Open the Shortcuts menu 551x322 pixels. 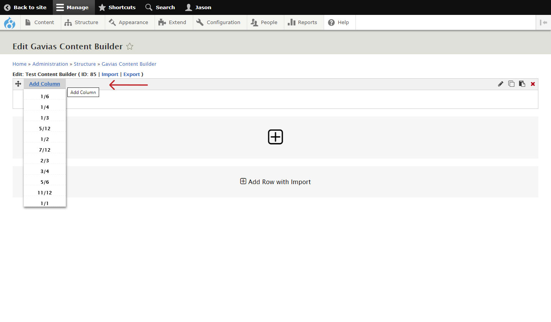[x=117, y=7]
